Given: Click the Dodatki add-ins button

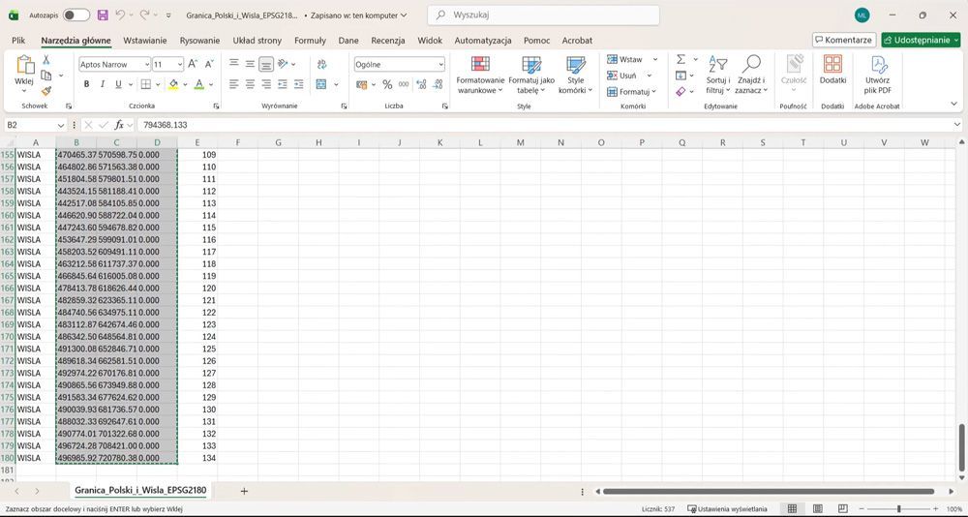Looking at the screenshot, I should pos(832,70).
